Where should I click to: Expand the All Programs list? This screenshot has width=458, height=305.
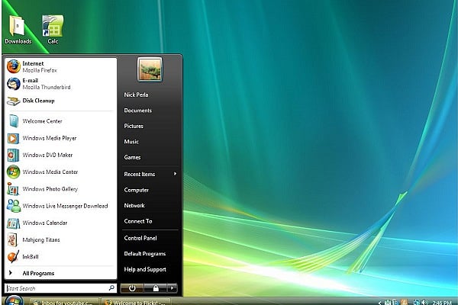coord(38,273)
